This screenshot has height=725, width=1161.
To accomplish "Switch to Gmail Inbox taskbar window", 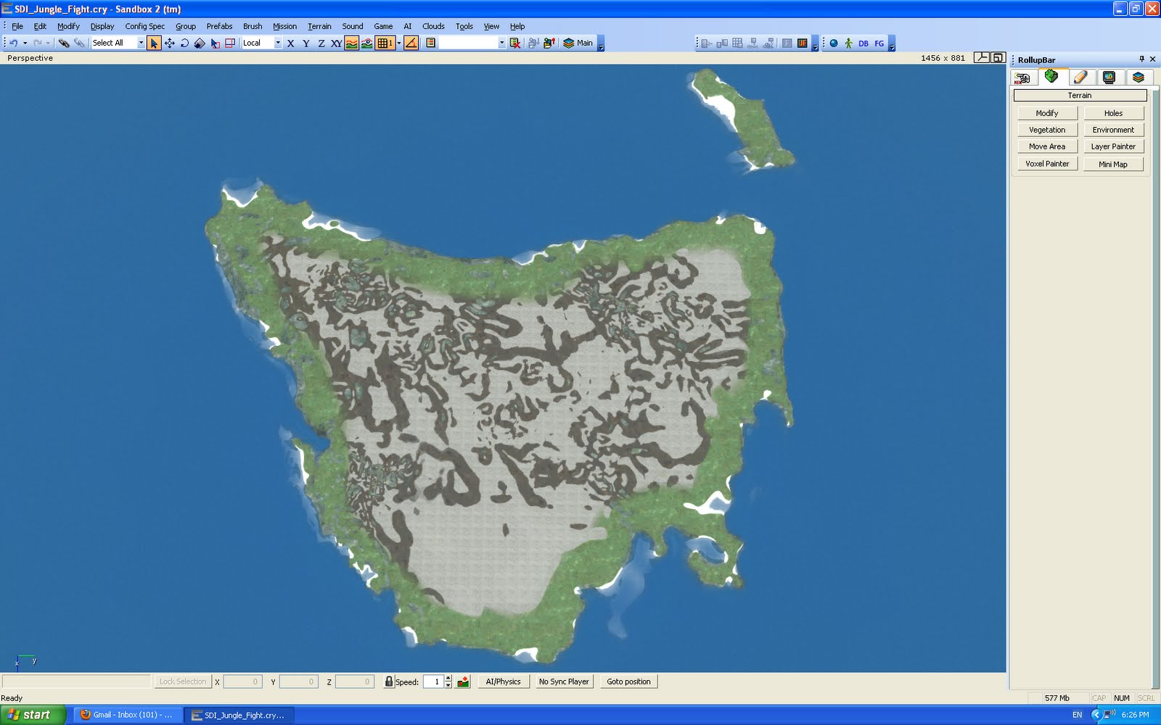I will [x=127, y=715].
